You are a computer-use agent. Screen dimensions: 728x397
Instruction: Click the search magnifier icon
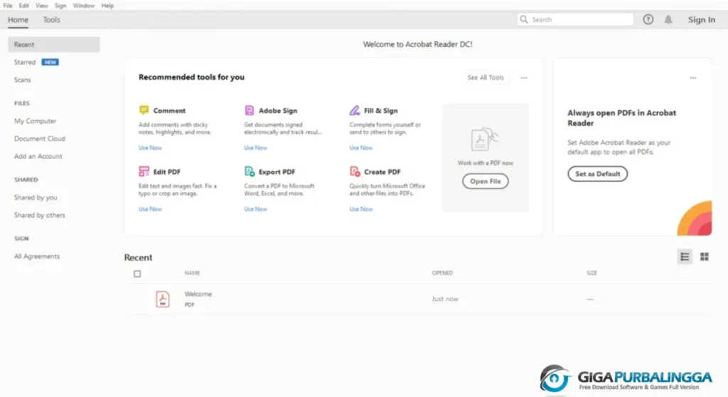pos(524,19)
